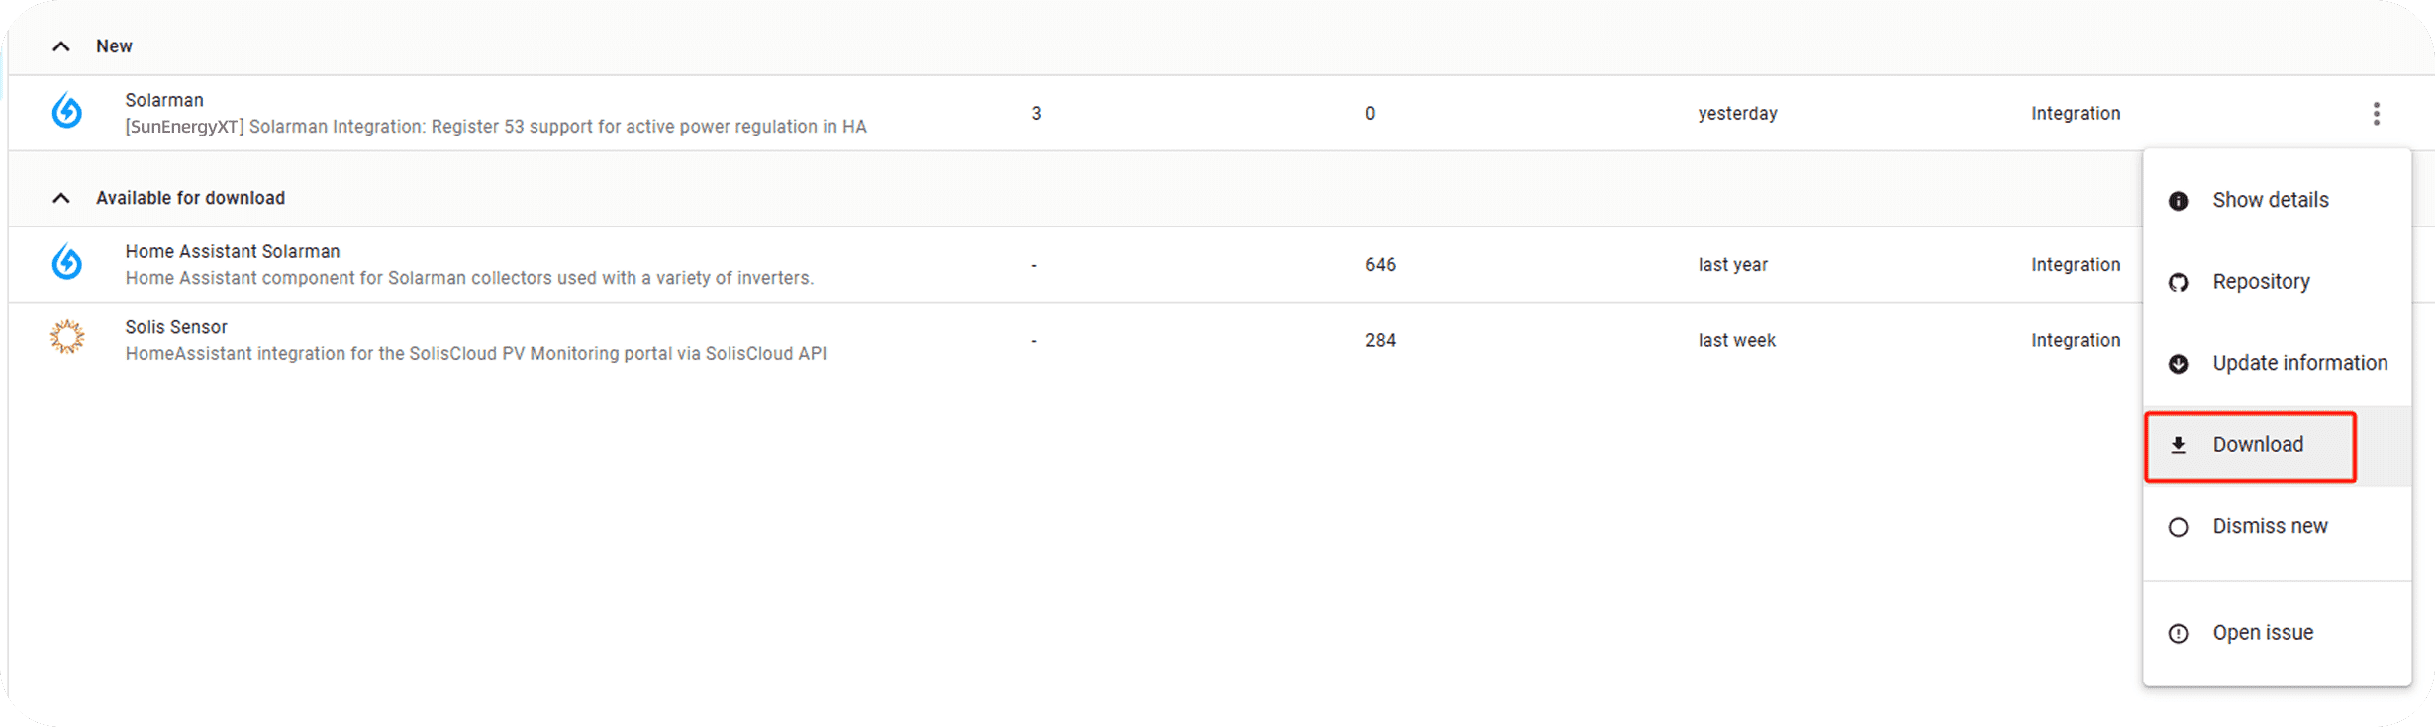
Task: Select Open issue menu entry
Action: pos(2263,633)
